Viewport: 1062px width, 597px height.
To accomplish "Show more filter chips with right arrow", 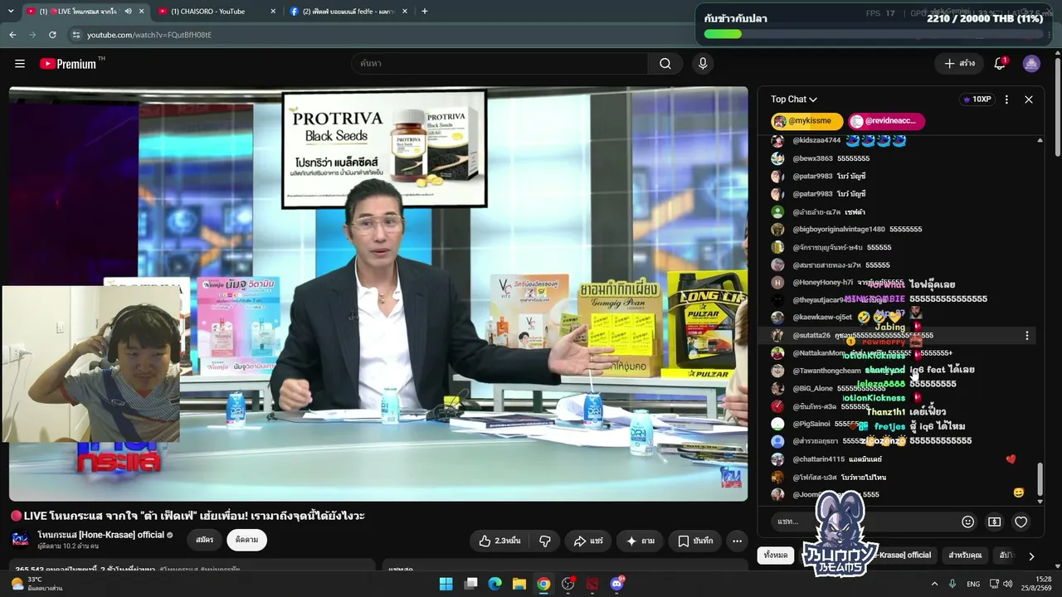I will 1031,556.
